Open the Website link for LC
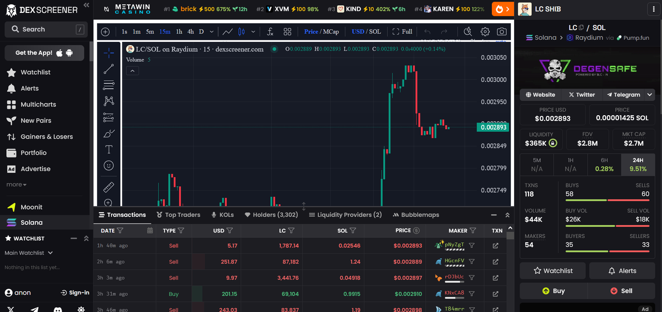 pyautogui.click(x=540, y=95)
